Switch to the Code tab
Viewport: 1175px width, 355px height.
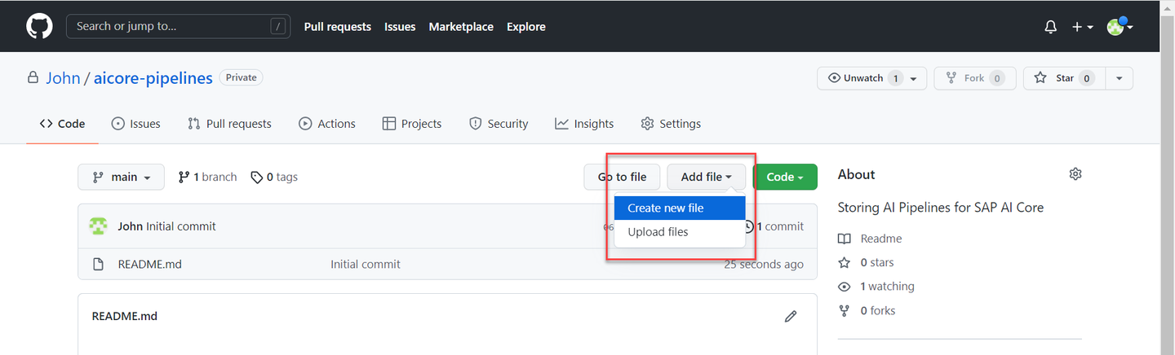(x=62, y=124)
